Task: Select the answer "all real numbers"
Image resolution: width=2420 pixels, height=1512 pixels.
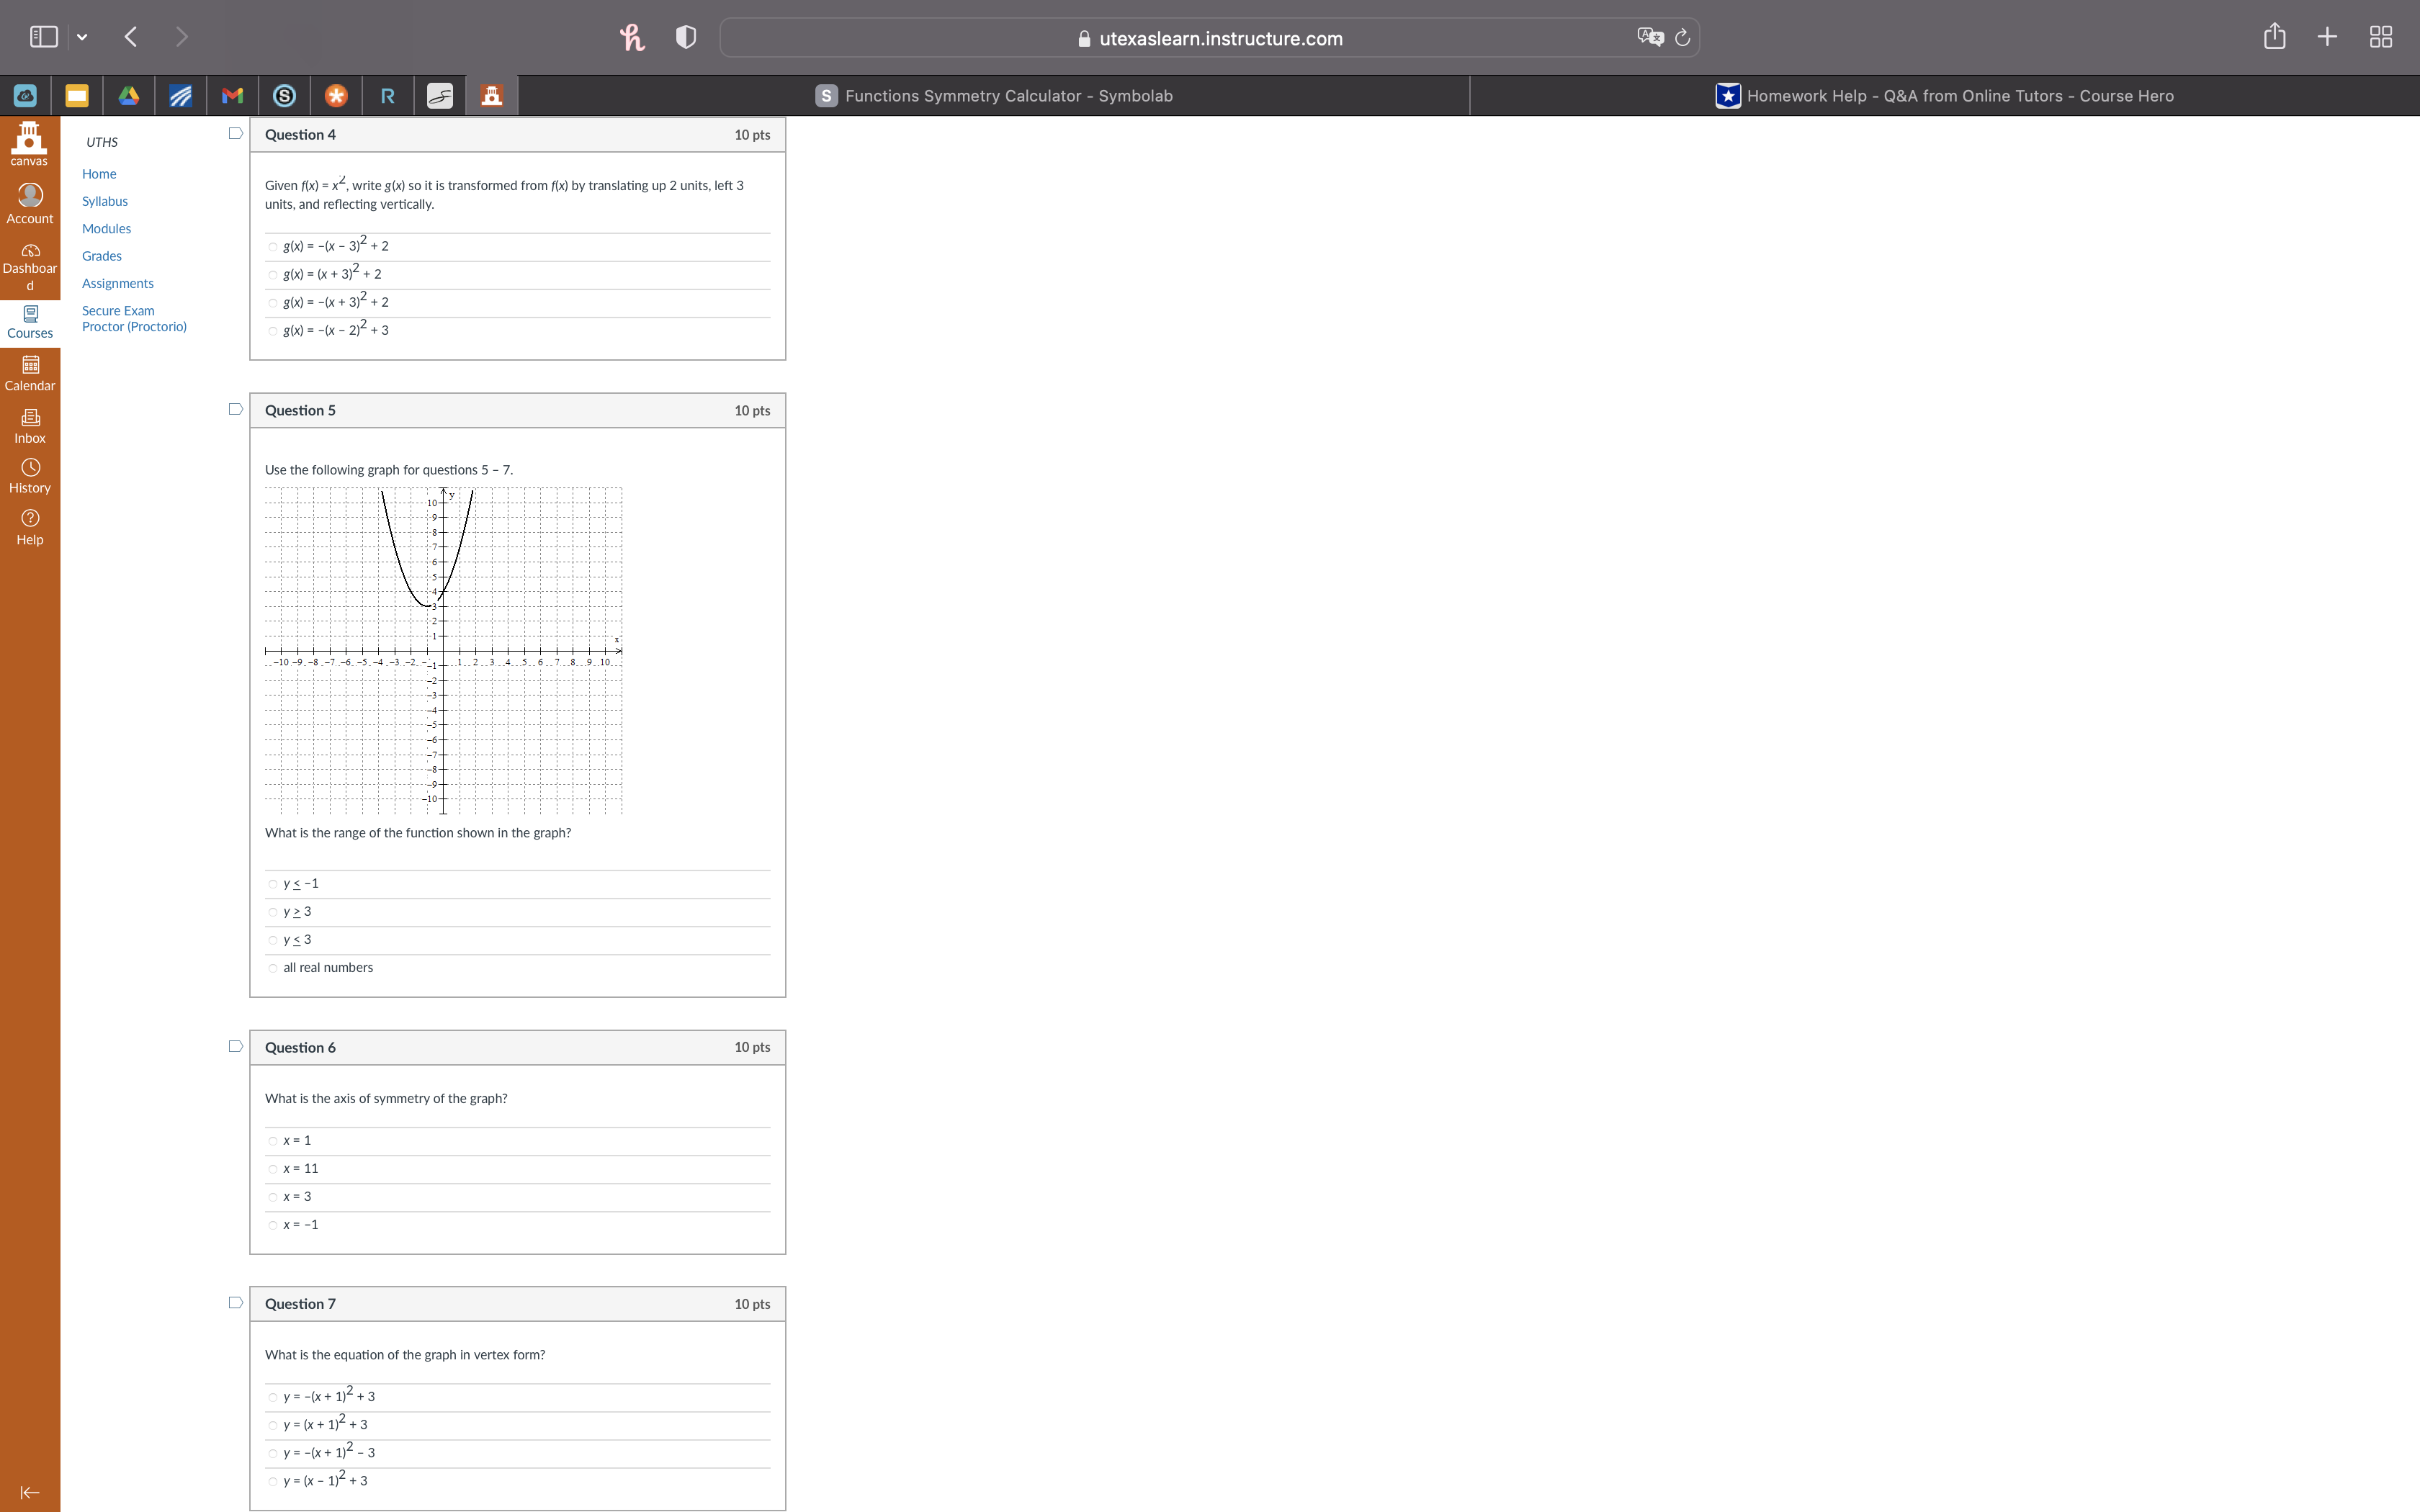Action: click(273, 968)
